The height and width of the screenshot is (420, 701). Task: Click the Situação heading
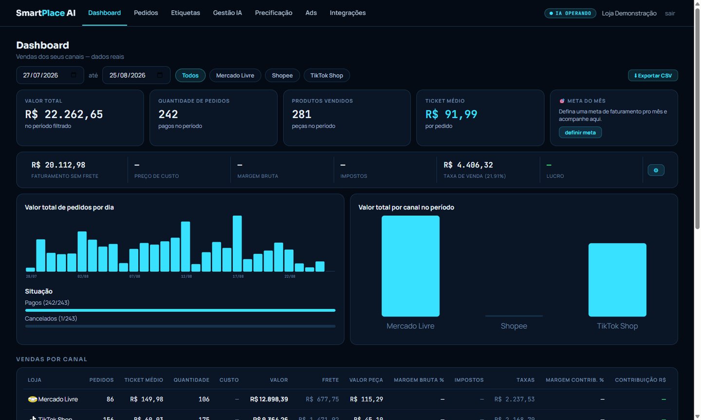click(38, 291)
